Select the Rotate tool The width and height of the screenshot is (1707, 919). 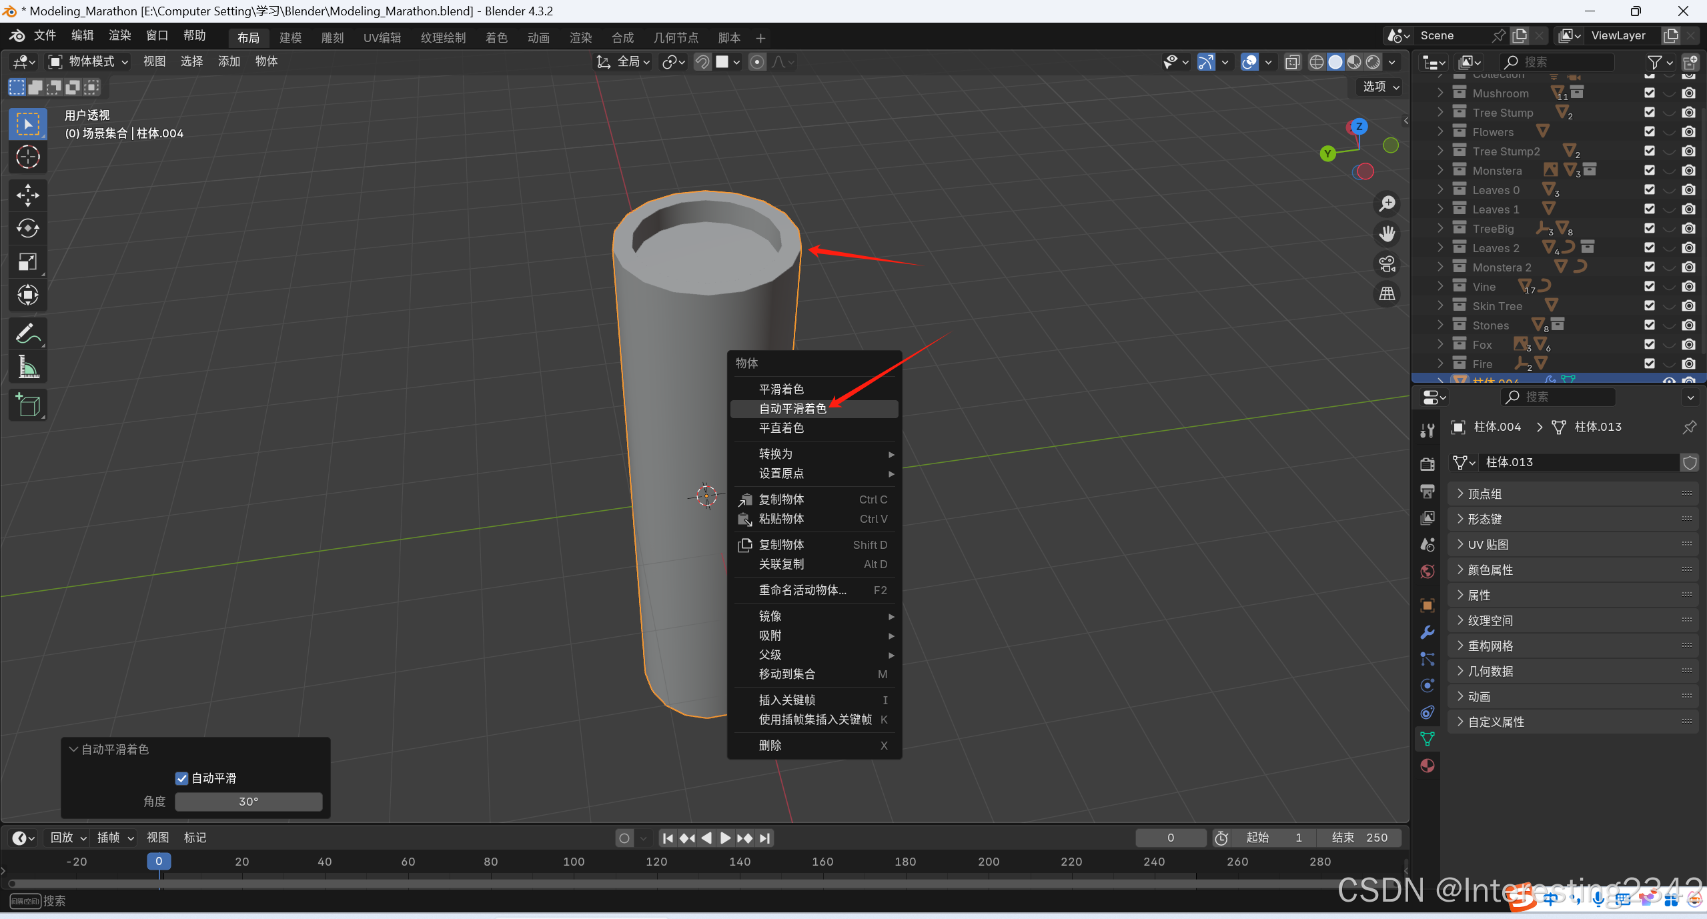point(27,228)
